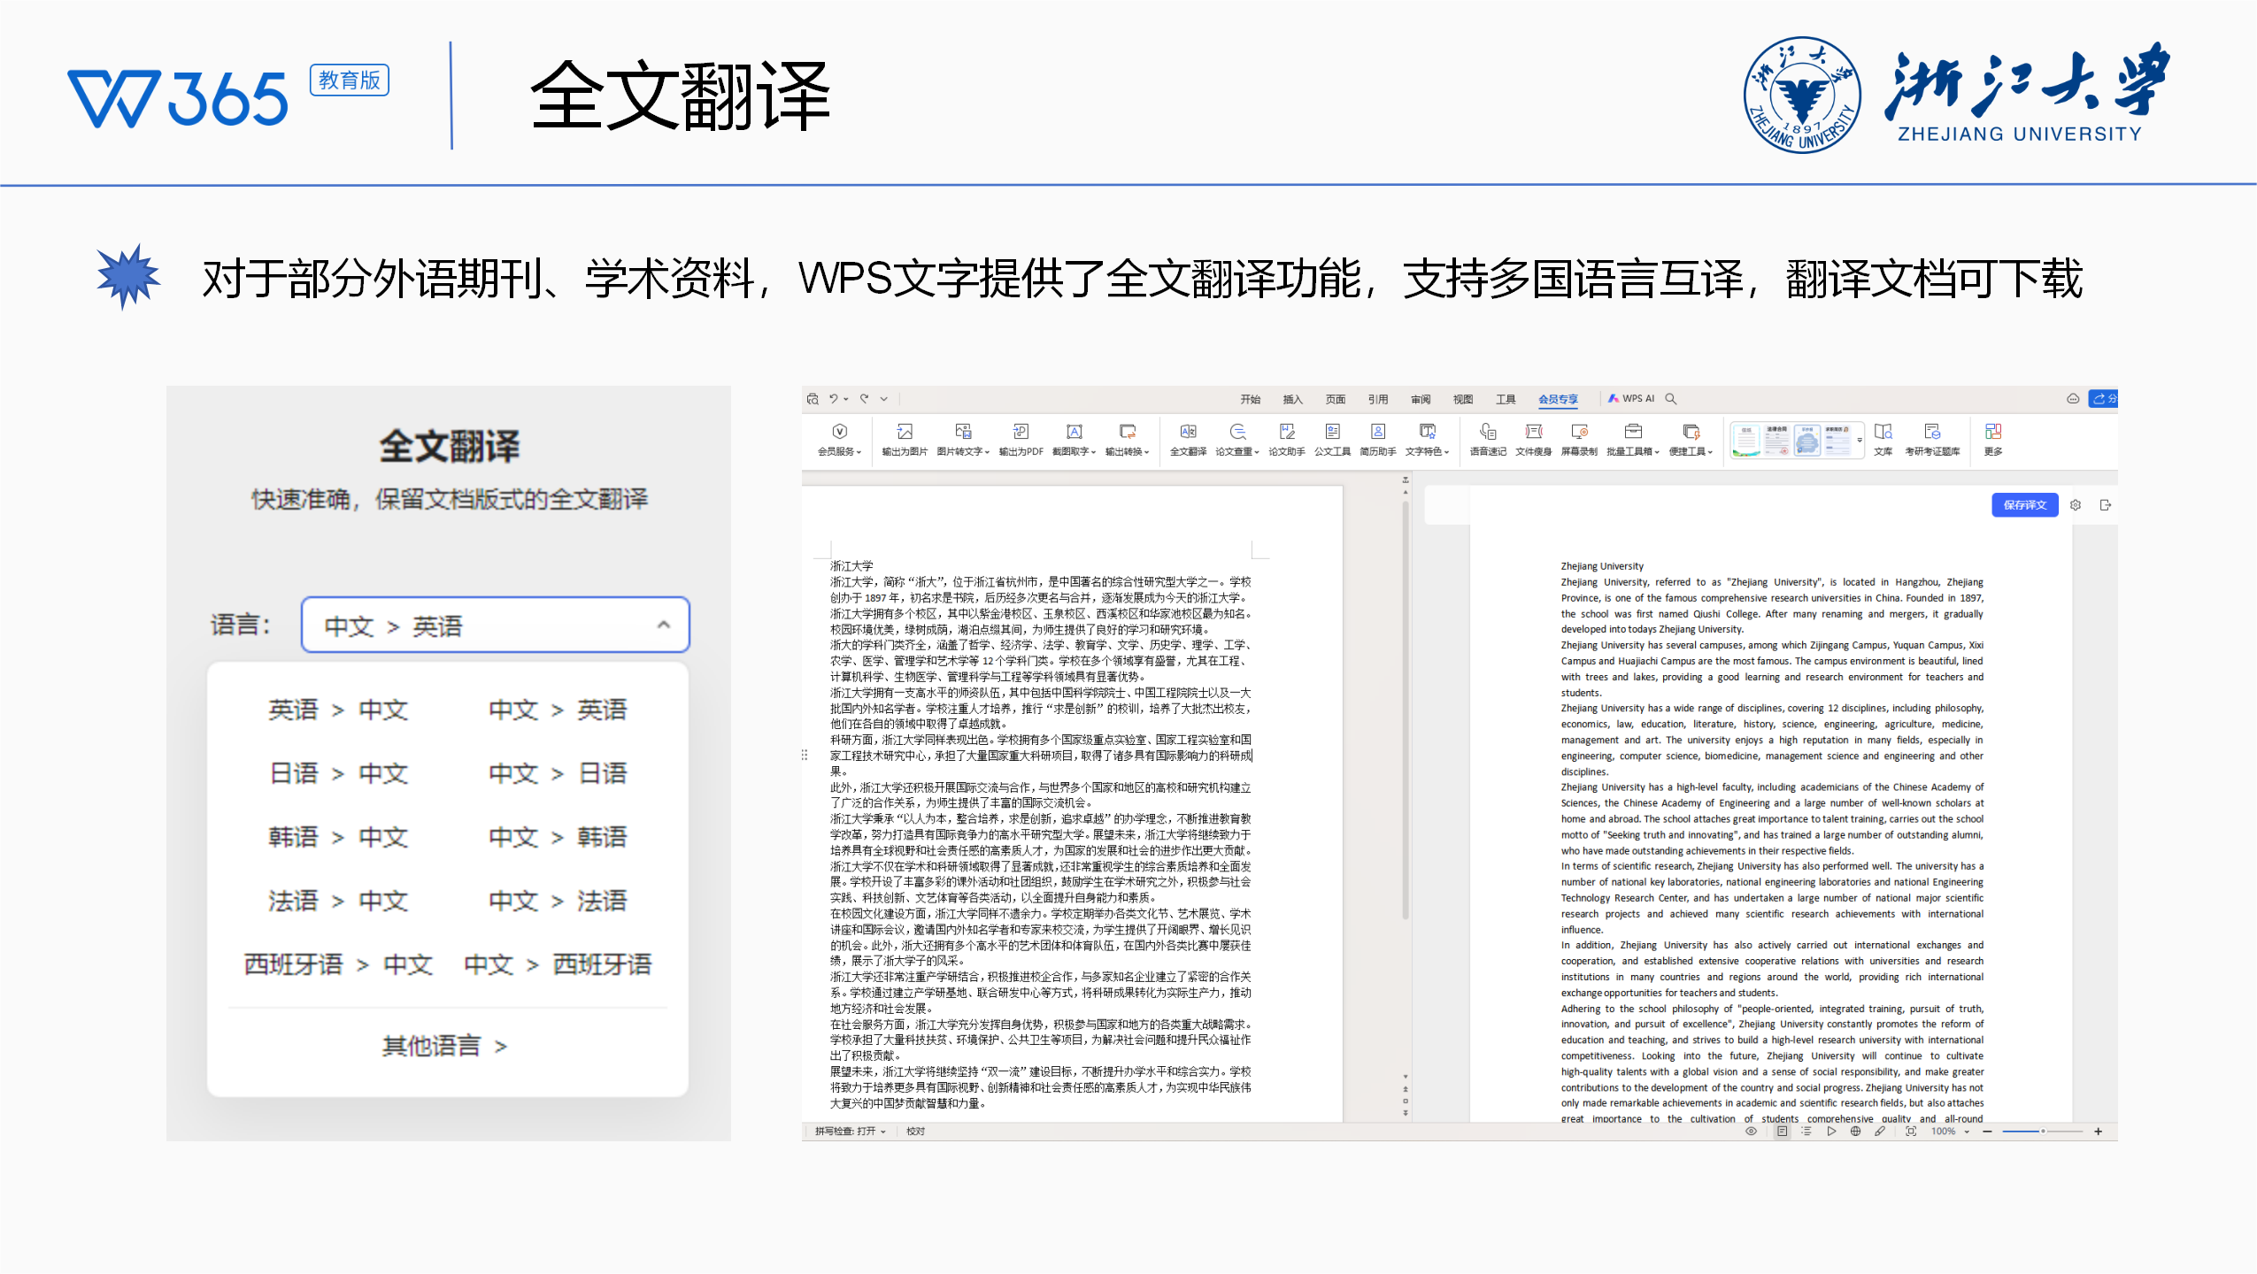2257x1274 pixels.
Task: Click the search magnifier beside WPS AI
Action: pos(1671,399)
